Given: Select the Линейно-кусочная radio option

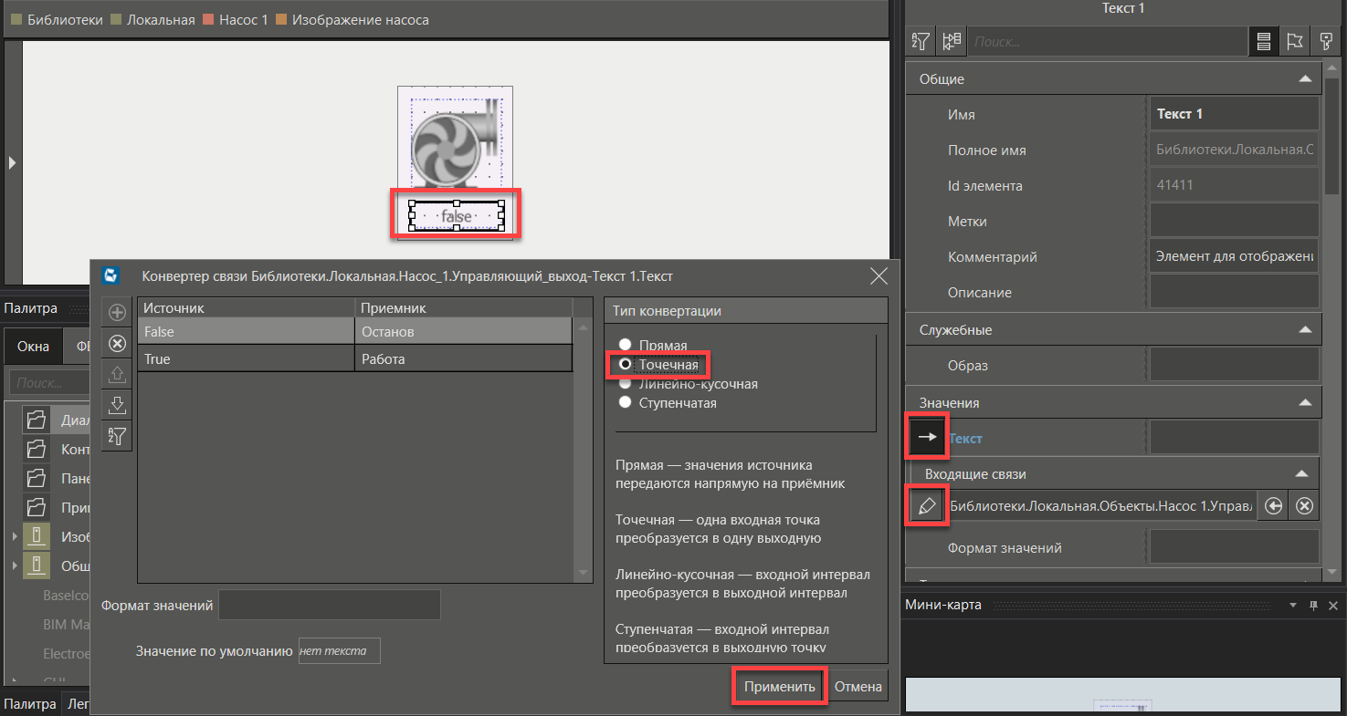Looking at the screenshot, I should point(626,384).
